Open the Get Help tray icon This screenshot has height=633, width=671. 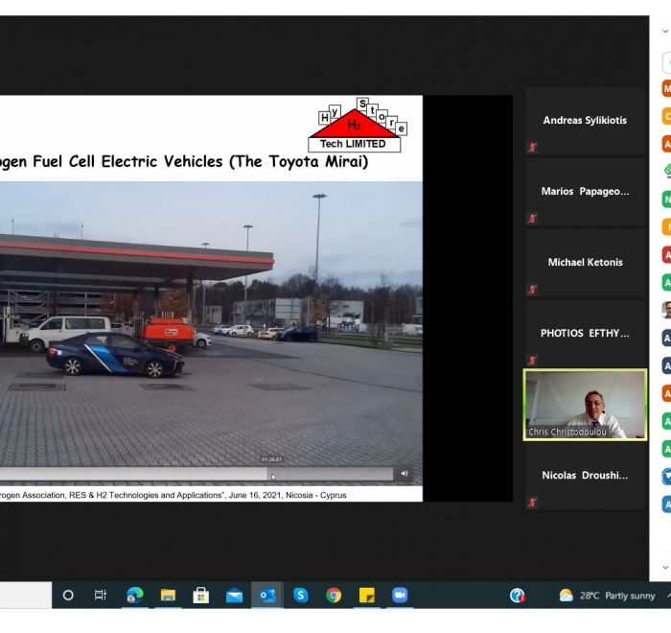(518, 596)
